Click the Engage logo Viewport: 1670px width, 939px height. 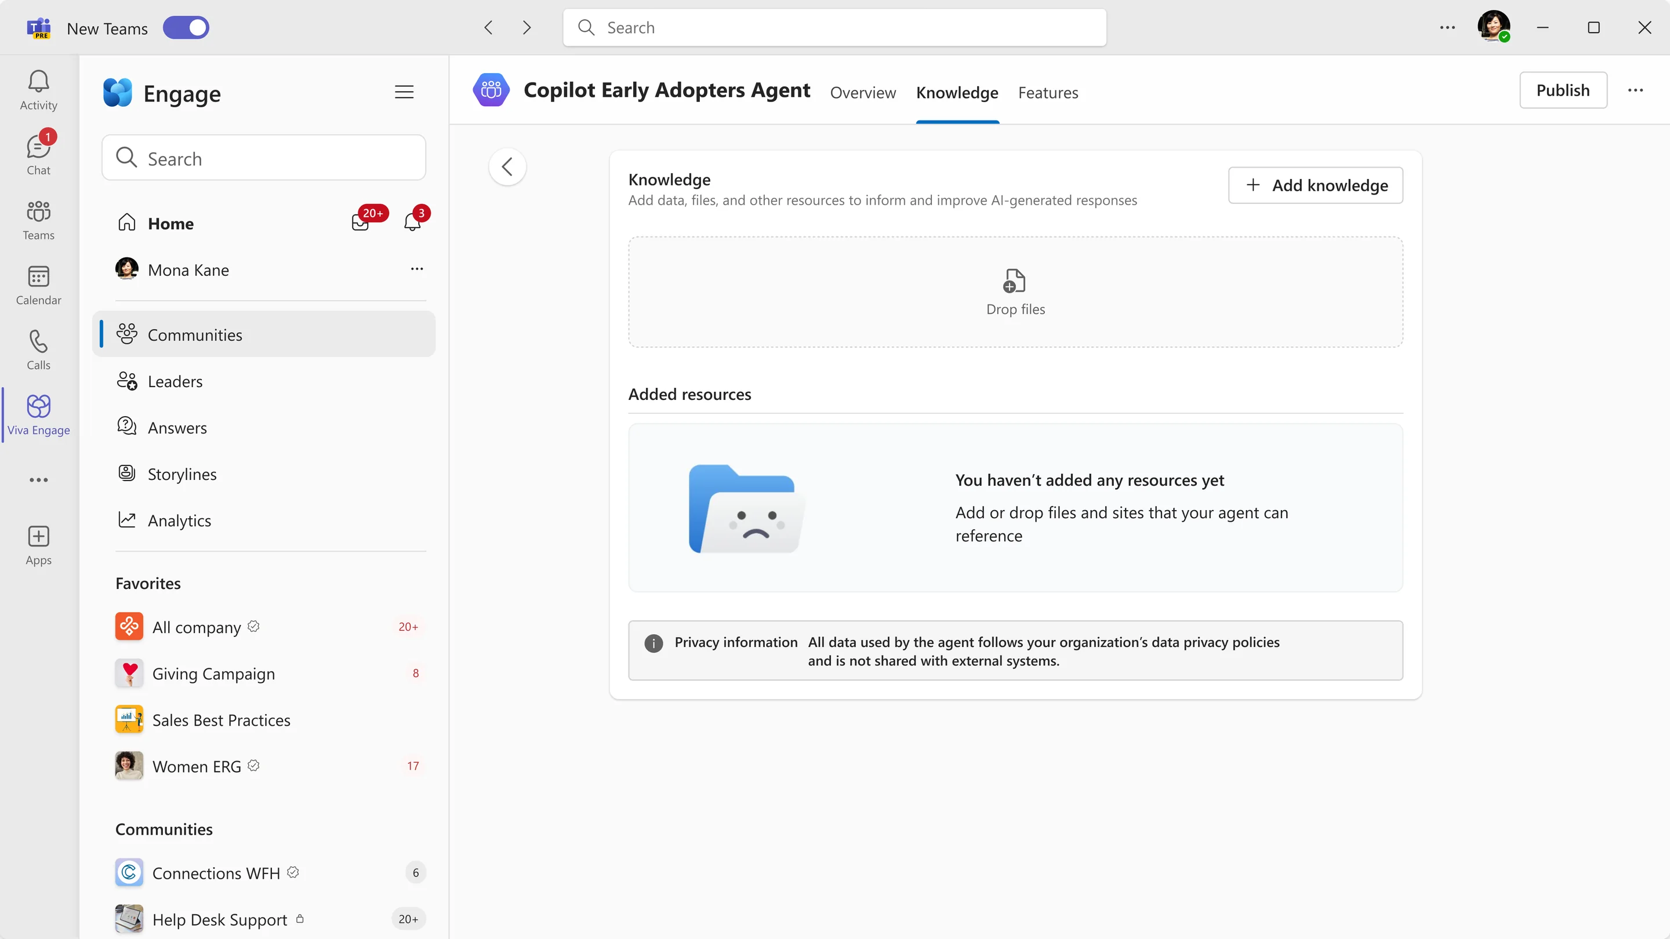pos(118,93)
